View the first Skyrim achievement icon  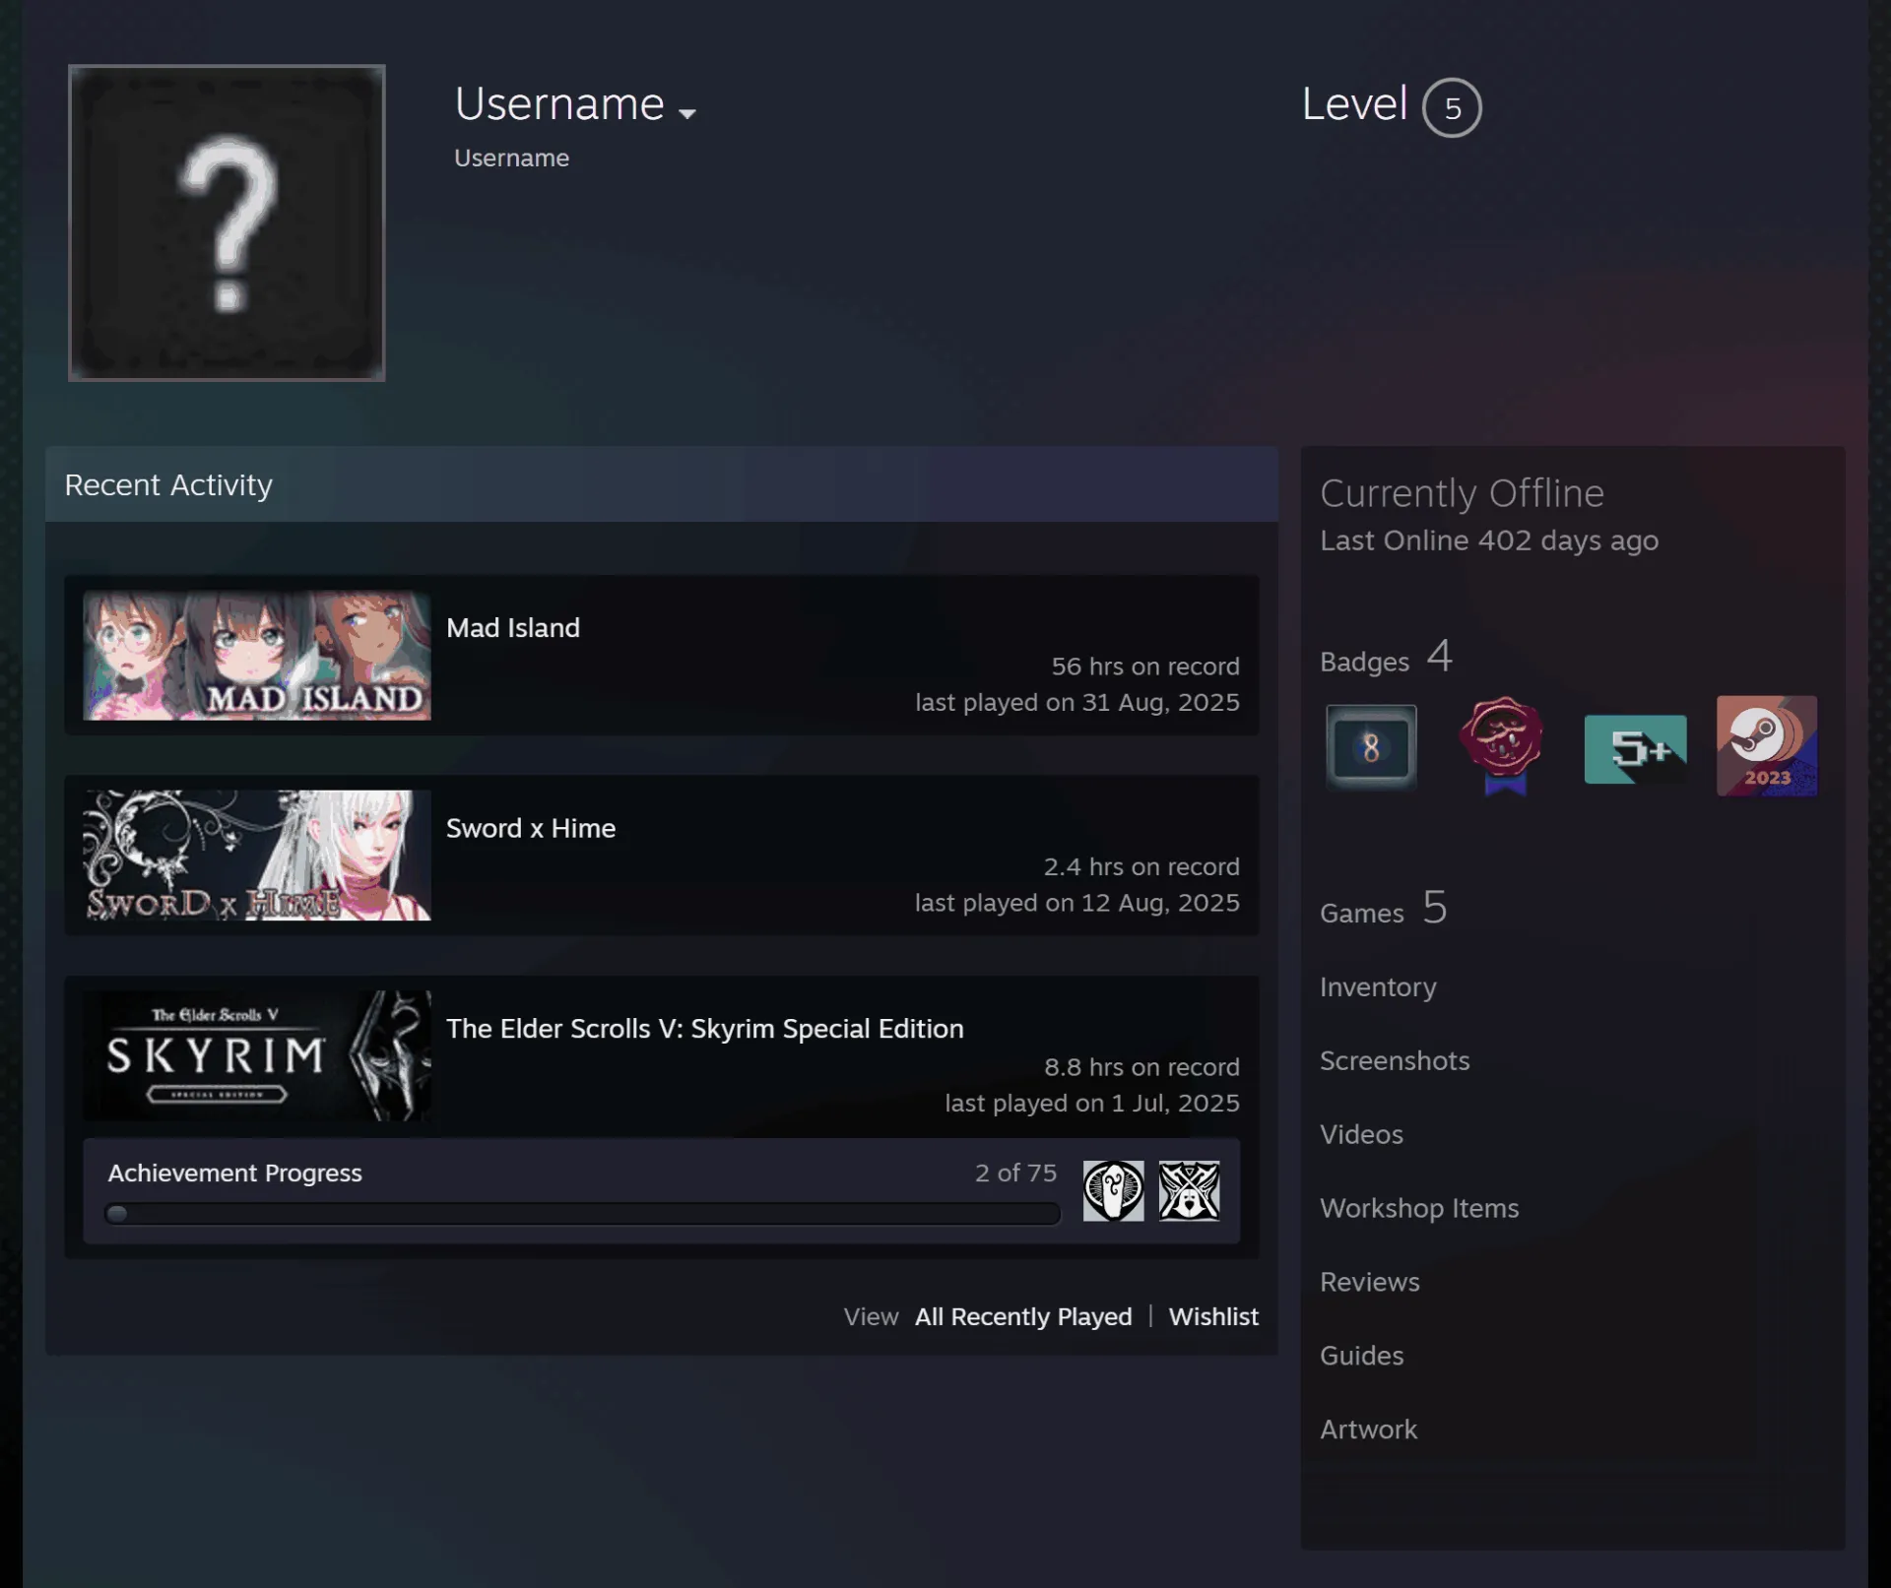click(1114, 1191)
